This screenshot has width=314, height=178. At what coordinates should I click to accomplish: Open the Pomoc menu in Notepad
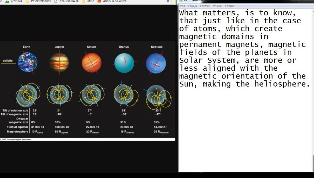pos(230,6)
